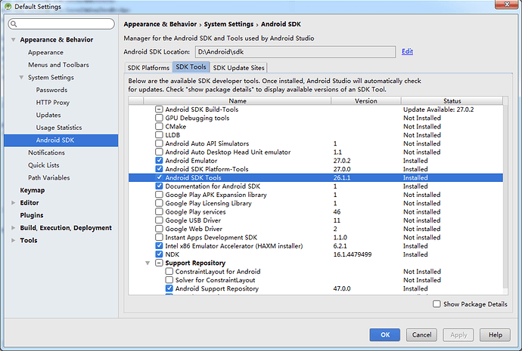Viewport: 522px width, 351px height.
Task: Collapse the Support Repository group
Action: [x=148, y=263]
